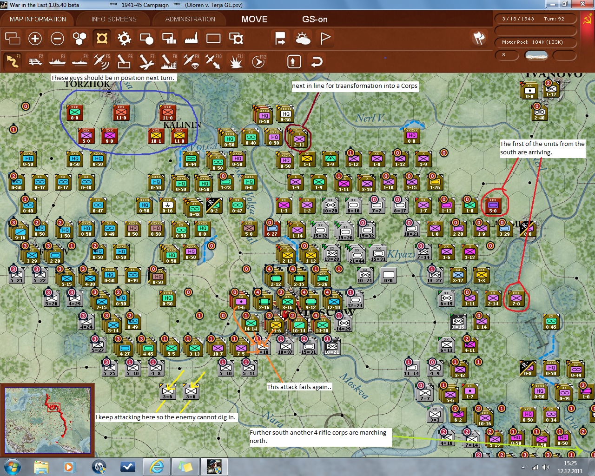This screenshot has width=595, height=476.
Task: Click the F12 end turn icon
Action: point(258,61)
